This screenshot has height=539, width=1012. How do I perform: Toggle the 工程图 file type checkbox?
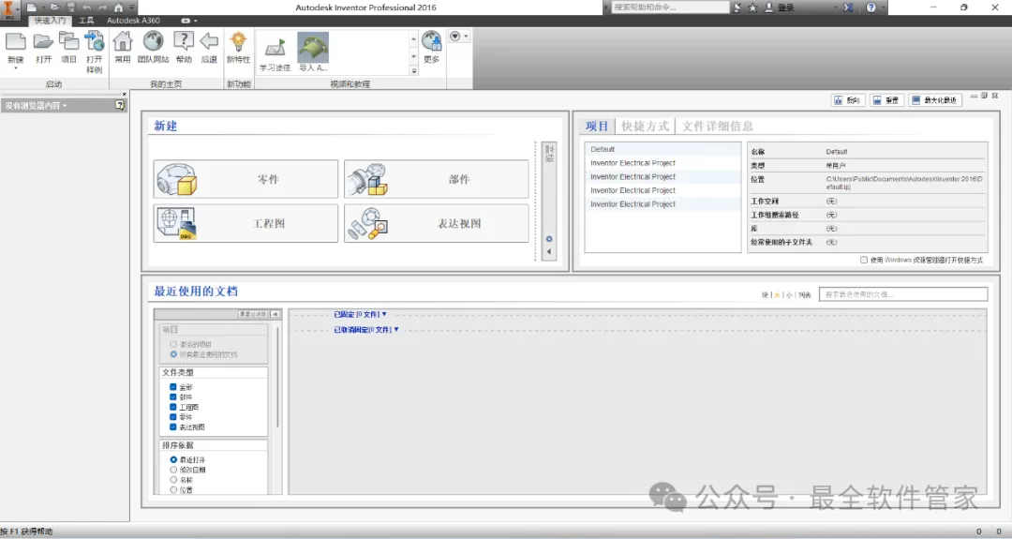[173, 407]
